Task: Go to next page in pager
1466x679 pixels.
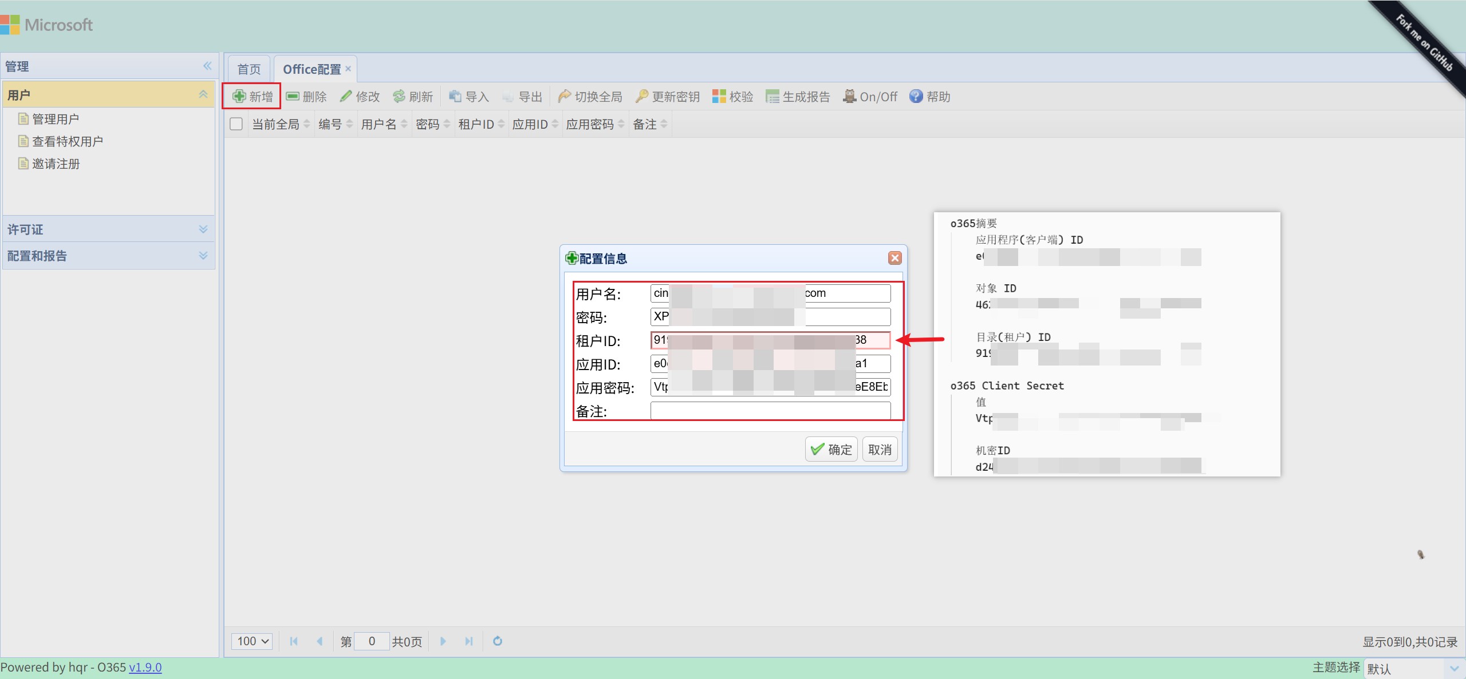Action: click(x=443, y=641)
